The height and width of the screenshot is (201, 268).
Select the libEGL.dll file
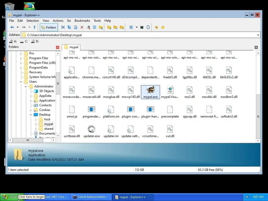tap(209, 73)
